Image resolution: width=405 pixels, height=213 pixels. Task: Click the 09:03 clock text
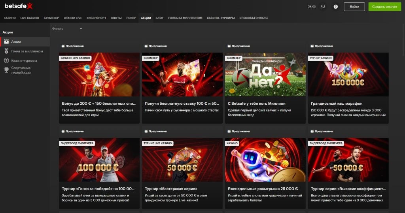(312, 7)
